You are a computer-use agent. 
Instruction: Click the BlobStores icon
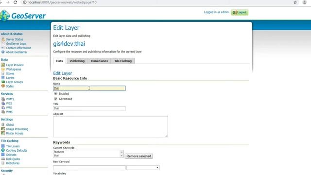click(x=3, y=163)
